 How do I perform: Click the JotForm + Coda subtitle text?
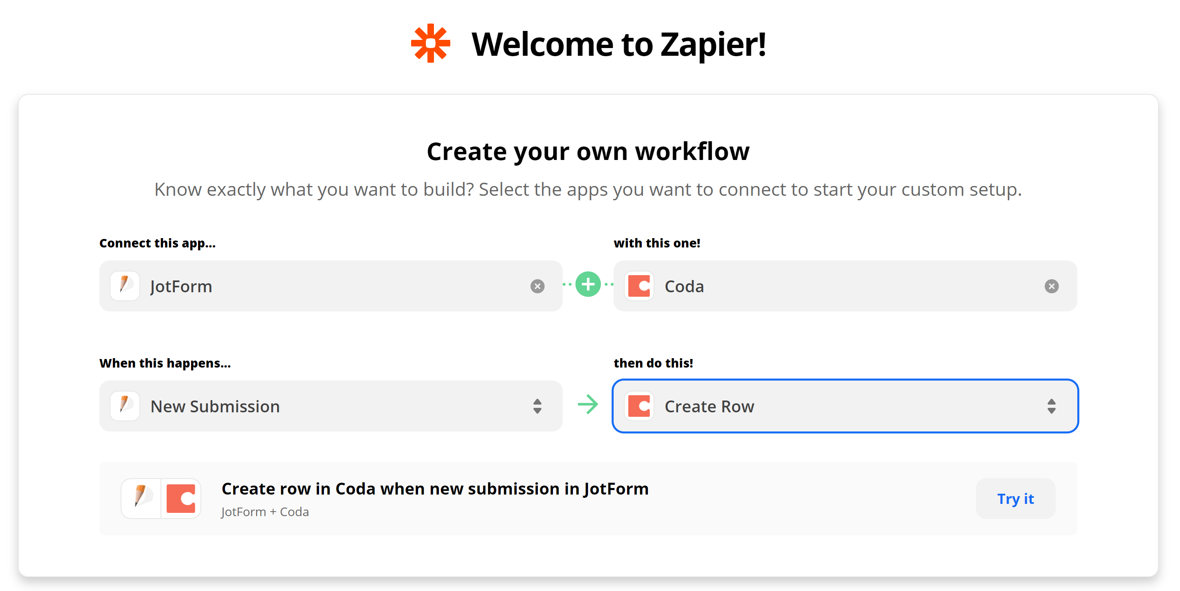[265, 511]
